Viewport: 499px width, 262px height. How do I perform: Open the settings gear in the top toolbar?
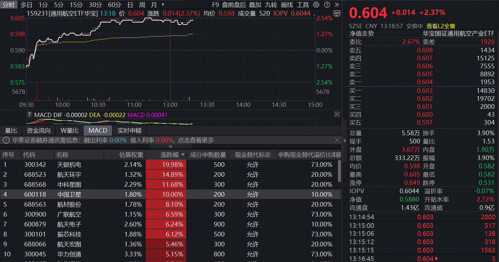[x=317, y=5]
